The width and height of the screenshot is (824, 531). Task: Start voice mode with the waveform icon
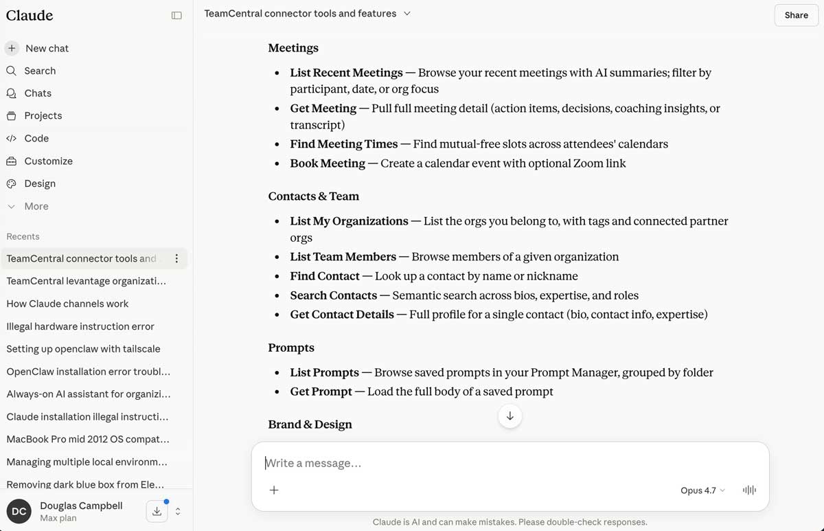[749, 490]
